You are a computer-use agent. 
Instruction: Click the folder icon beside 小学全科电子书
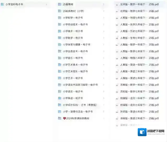click(2, 4)
